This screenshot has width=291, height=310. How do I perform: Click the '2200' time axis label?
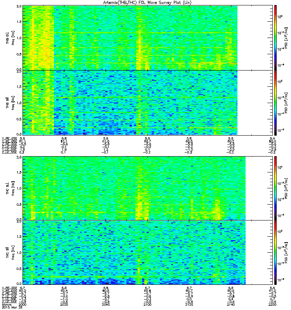(x=273, y=305)
